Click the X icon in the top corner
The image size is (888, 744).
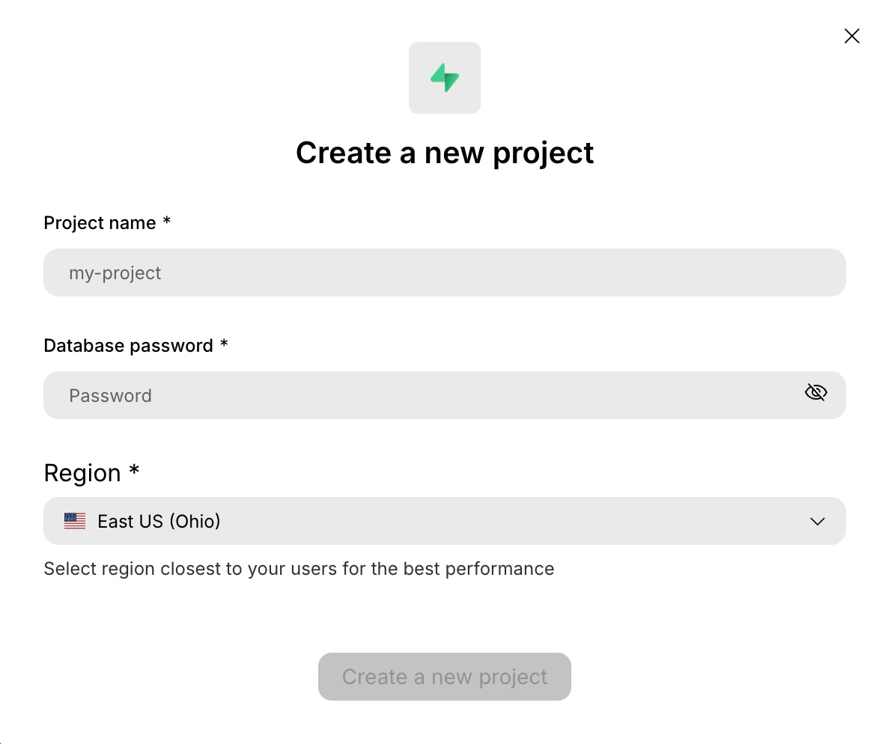pos(851,35)
